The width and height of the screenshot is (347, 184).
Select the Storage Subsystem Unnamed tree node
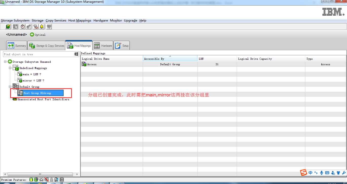click(32, 62)
